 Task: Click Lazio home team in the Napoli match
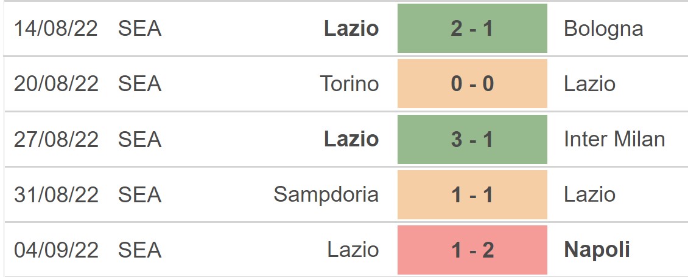coord(353,250)
